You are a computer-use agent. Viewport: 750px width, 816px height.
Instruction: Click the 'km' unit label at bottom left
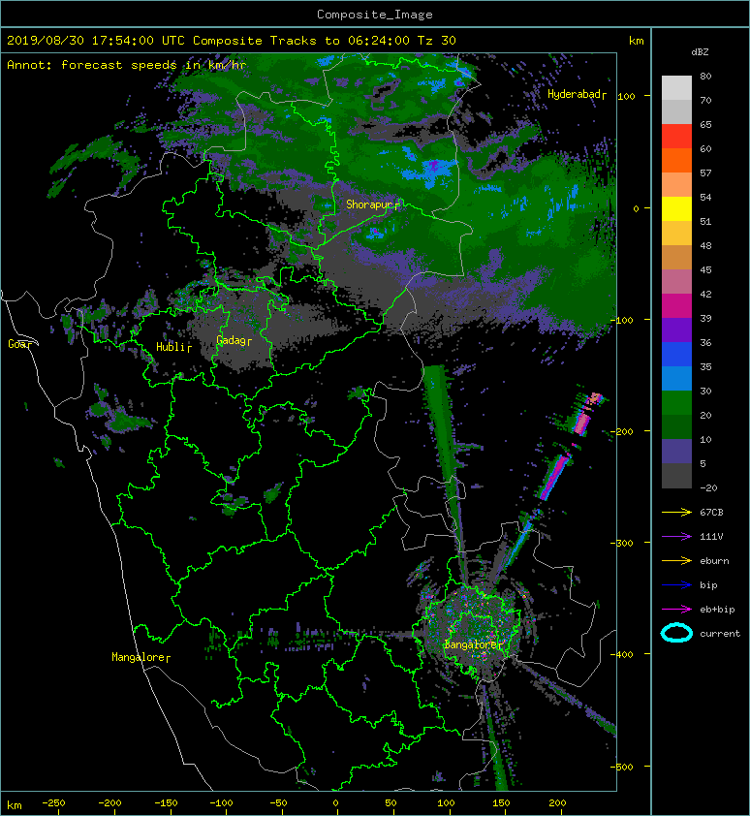[x=15, y=805]
